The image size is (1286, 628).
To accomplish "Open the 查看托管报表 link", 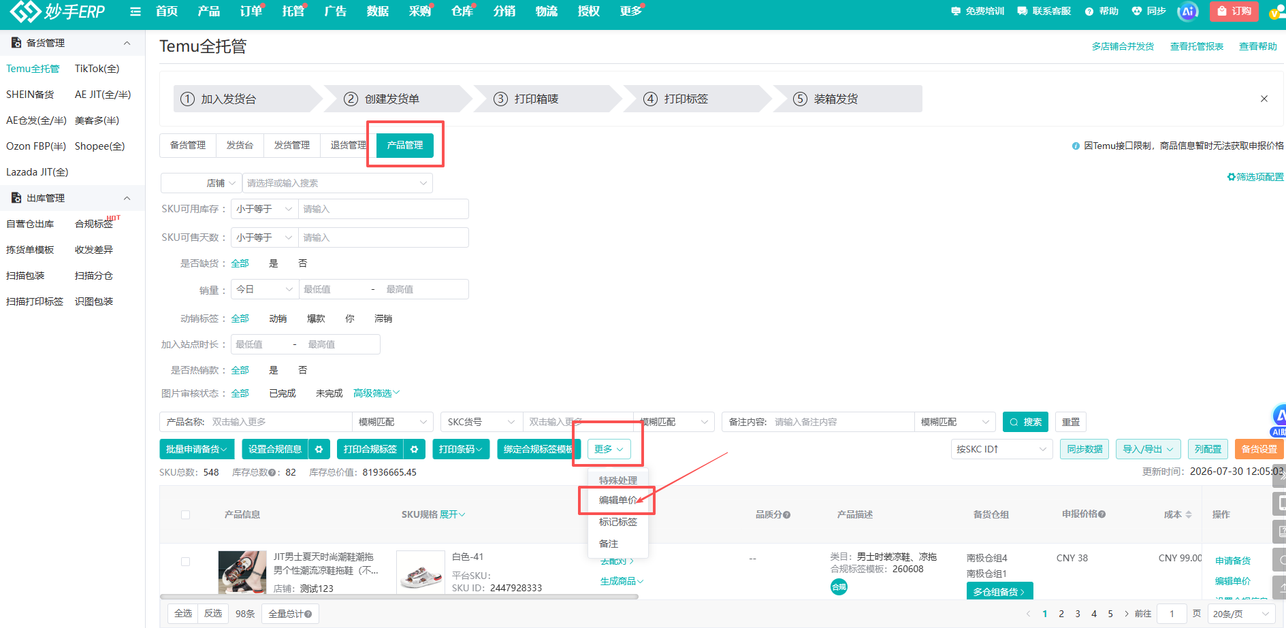I will [x=1197, y=46].
